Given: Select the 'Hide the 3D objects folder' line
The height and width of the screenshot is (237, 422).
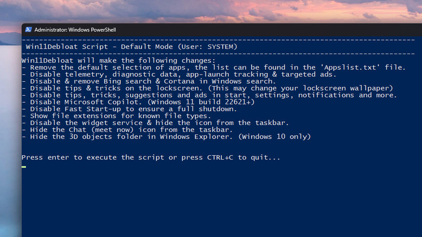Looking at the screenshot, I should click(x=166, y=136).
